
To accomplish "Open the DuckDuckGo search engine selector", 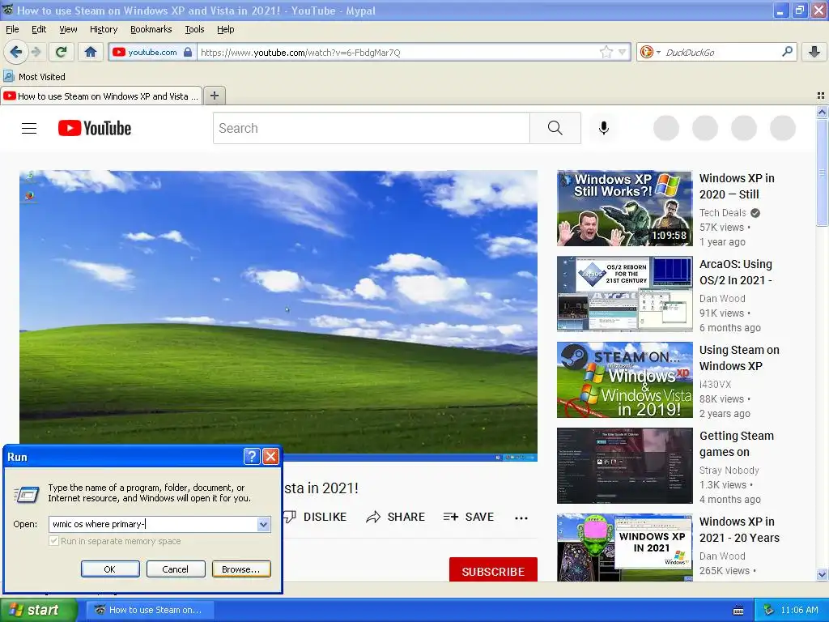I will (x=650, y=52).
